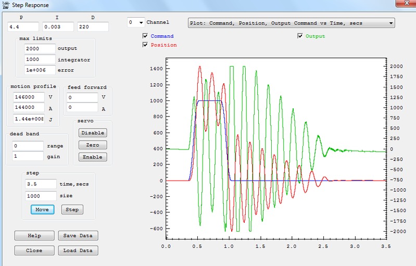Click the Step Response title bar icon
The width and height of the screenshot is (416, 266).
(5, 5)
